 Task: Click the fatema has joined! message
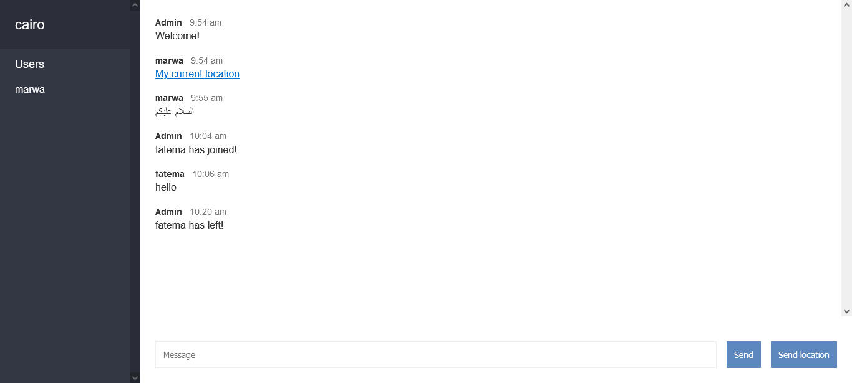click(x=196, y=150)
